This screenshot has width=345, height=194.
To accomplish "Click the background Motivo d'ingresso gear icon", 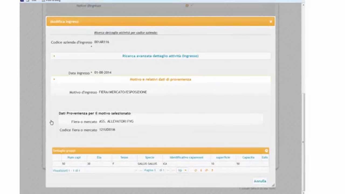I will [x=187, y=5].
